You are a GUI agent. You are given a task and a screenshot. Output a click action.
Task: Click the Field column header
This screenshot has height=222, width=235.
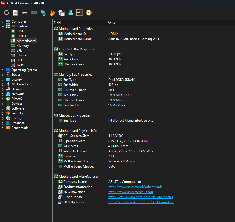click(80, 23)
